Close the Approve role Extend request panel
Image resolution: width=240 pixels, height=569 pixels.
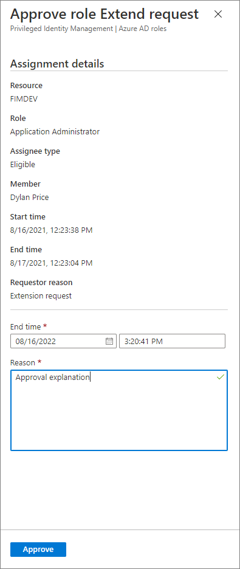click(x=218, y=14)
